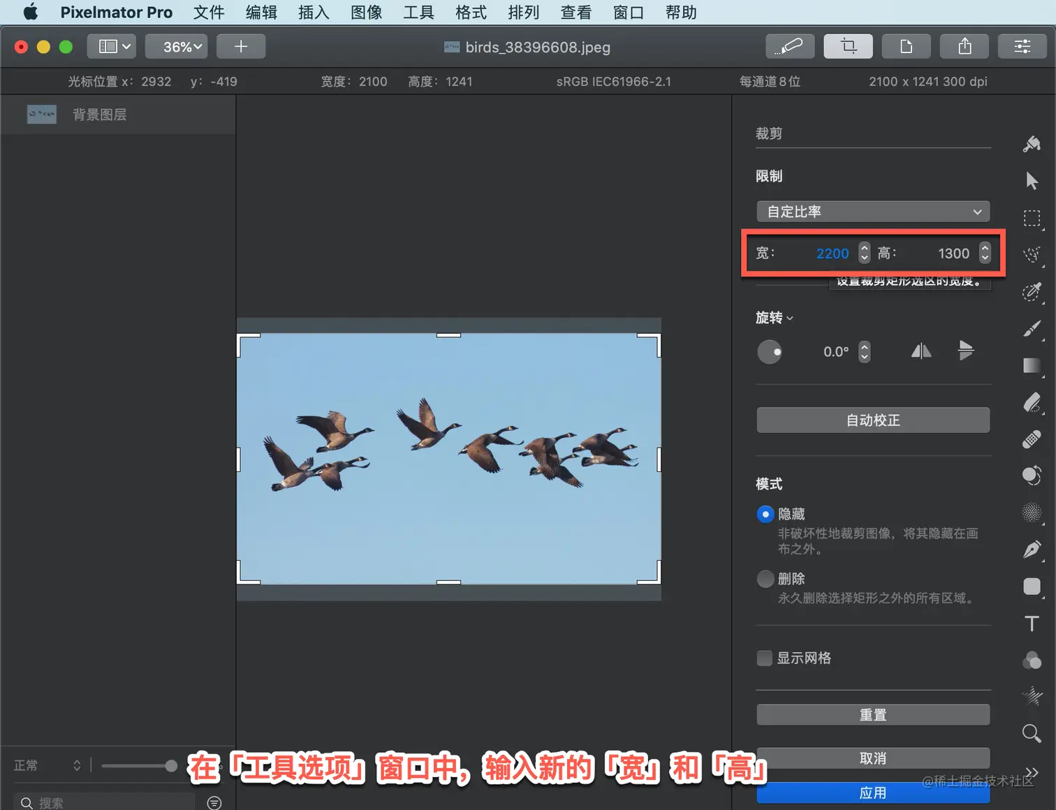Flip the image vertically
The width and height of the screenshot is (1056, 810).
coord(966,351)
